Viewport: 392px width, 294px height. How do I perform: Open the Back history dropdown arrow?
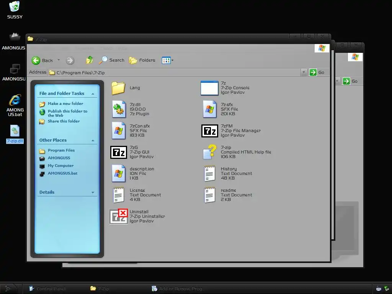click(59, 60)
